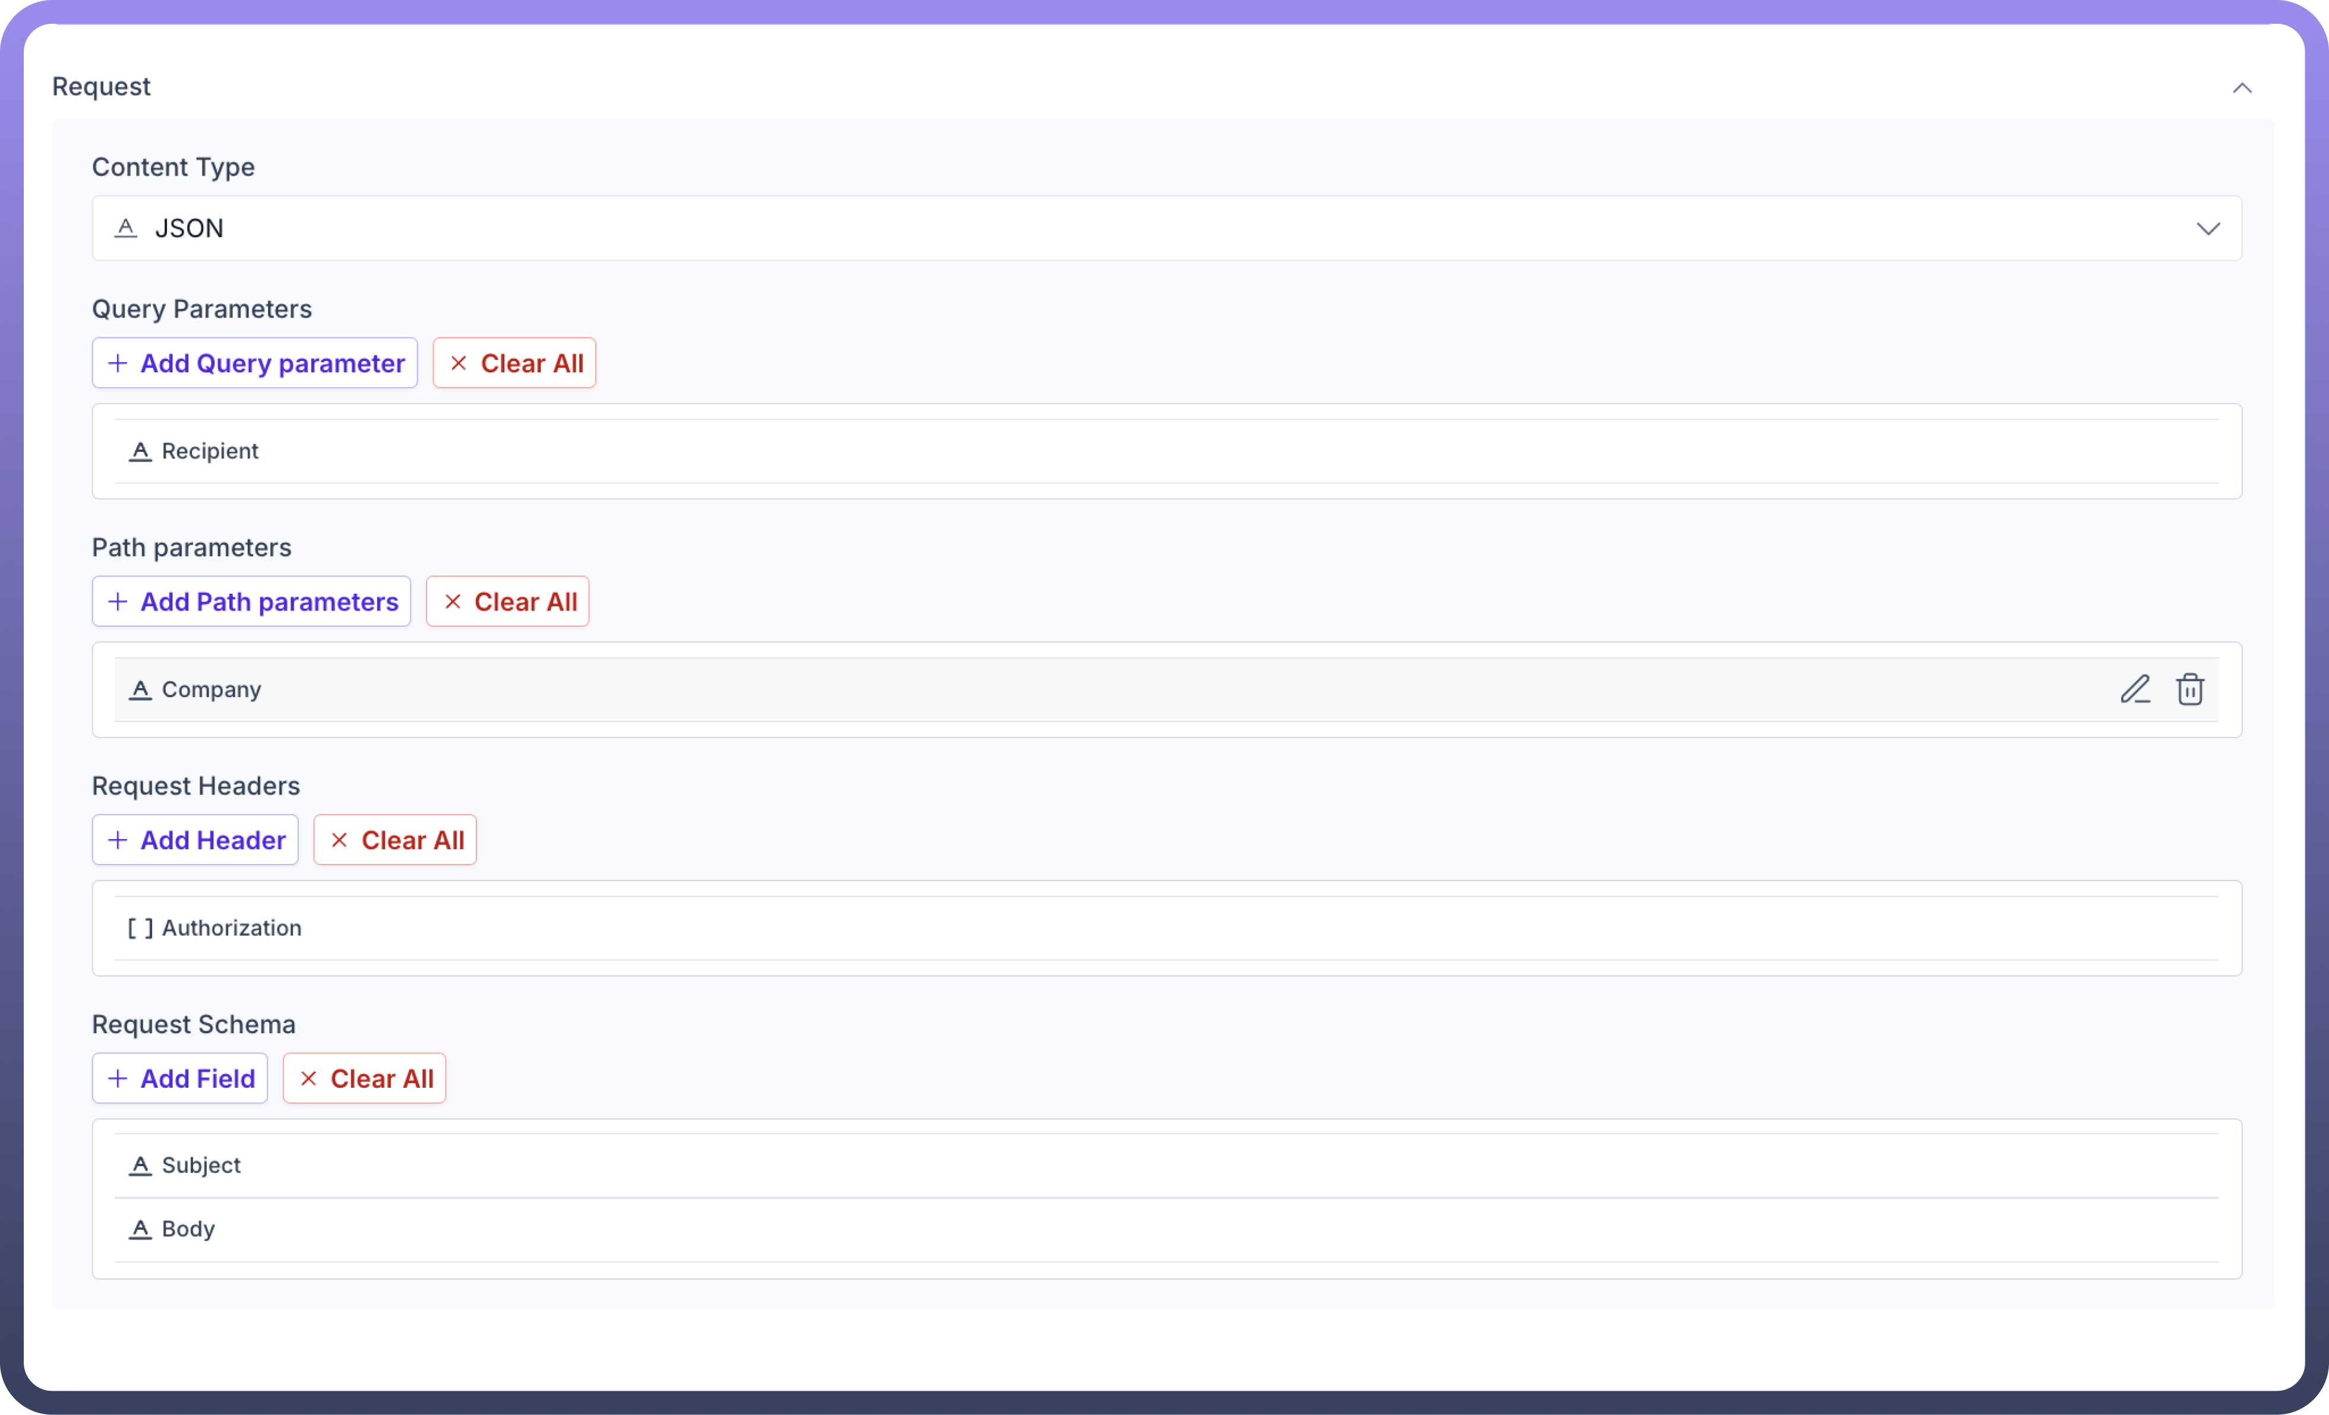Screen dimensions: 2329x1415
Task: Click the text icon next to Recipient
Action: coord(140,451)
